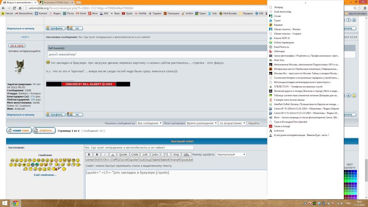Click the новая тема button
Viewport: 368px width, 207px height.
(19, 130)
